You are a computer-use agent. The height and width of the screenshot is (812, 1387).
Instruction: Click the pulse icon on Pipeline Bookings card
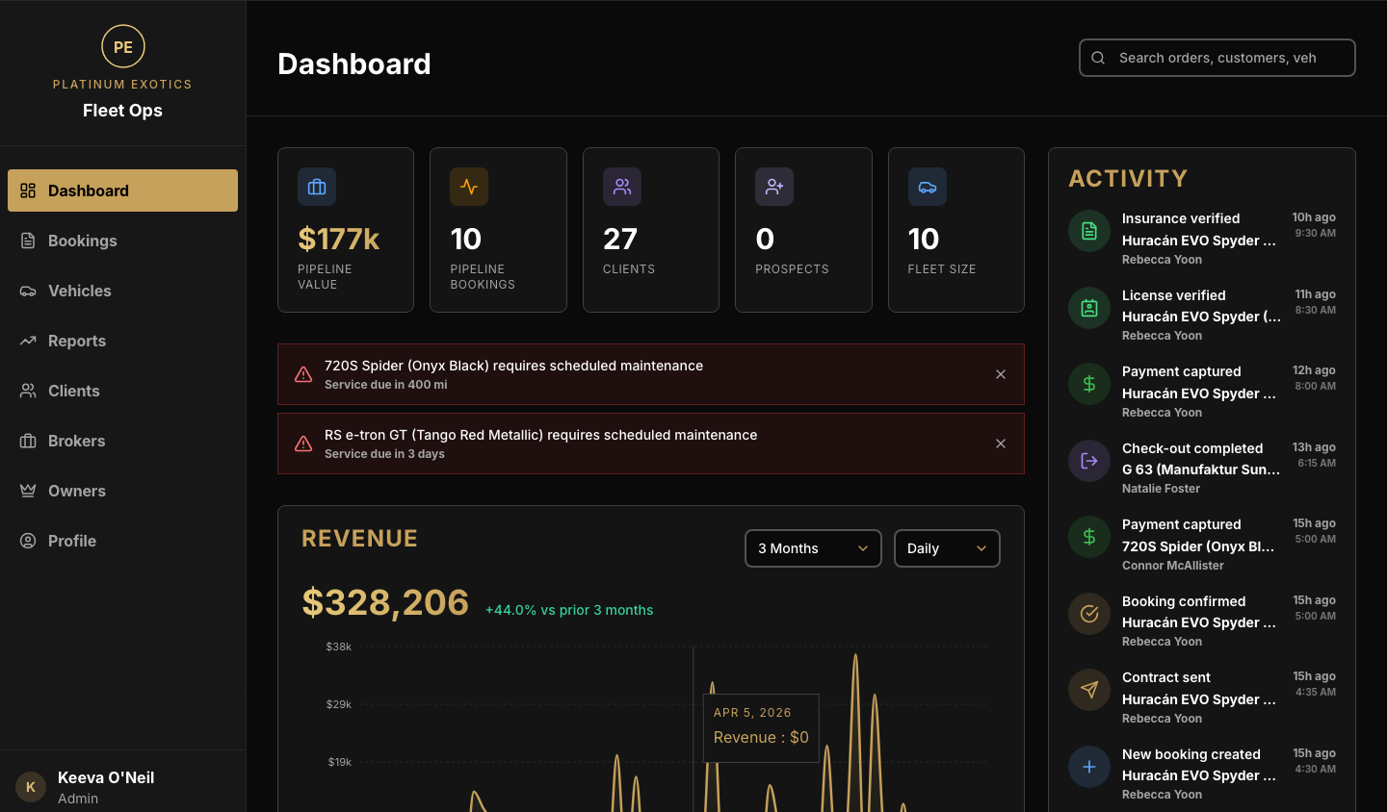tap(469, 187)
